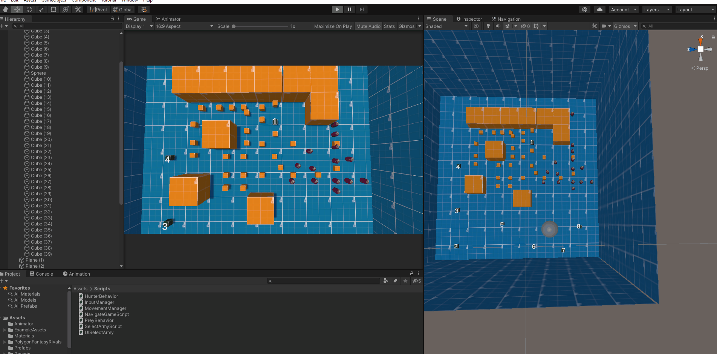
Task: Switch to the Inspector tab
Action: point(469,19)
